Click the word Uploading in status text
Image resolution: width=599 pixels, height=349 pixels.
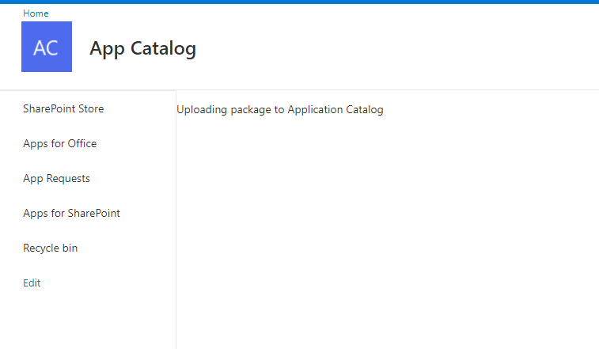202,109
